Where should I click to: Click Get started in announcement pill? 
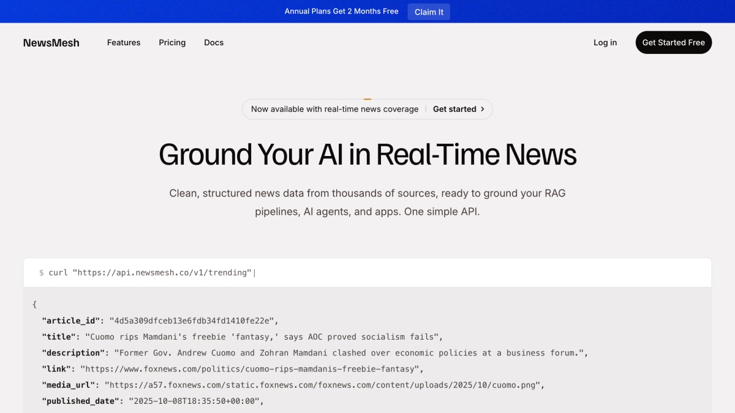(x=454, y=109)
